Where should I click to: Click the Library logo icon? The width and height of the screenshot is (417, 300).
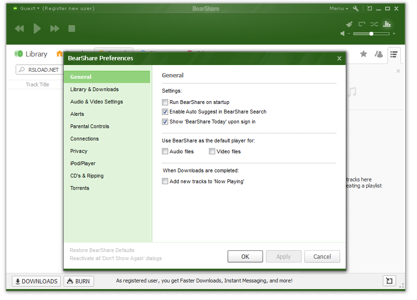coord(19,54)
